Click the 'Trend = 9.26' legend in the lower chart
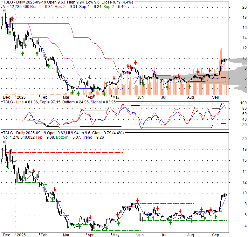Viewport: 248px width, 237px height. click(x=93, y=137)
